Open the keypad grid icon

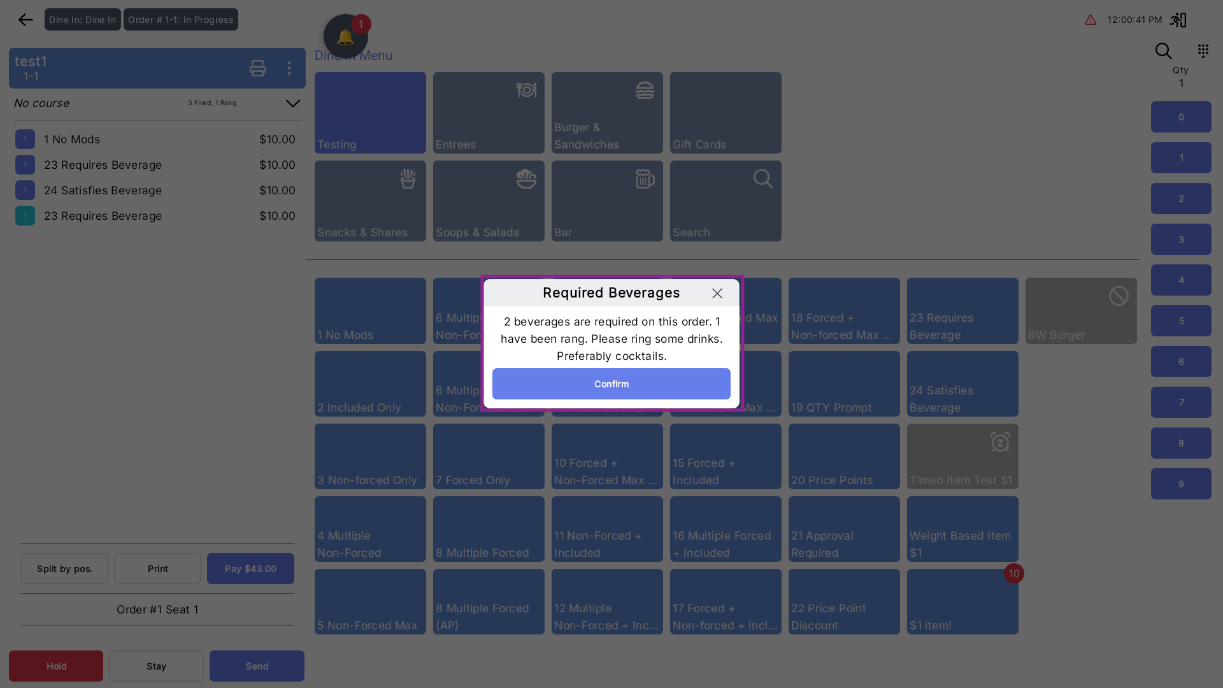click(1203, 50)
